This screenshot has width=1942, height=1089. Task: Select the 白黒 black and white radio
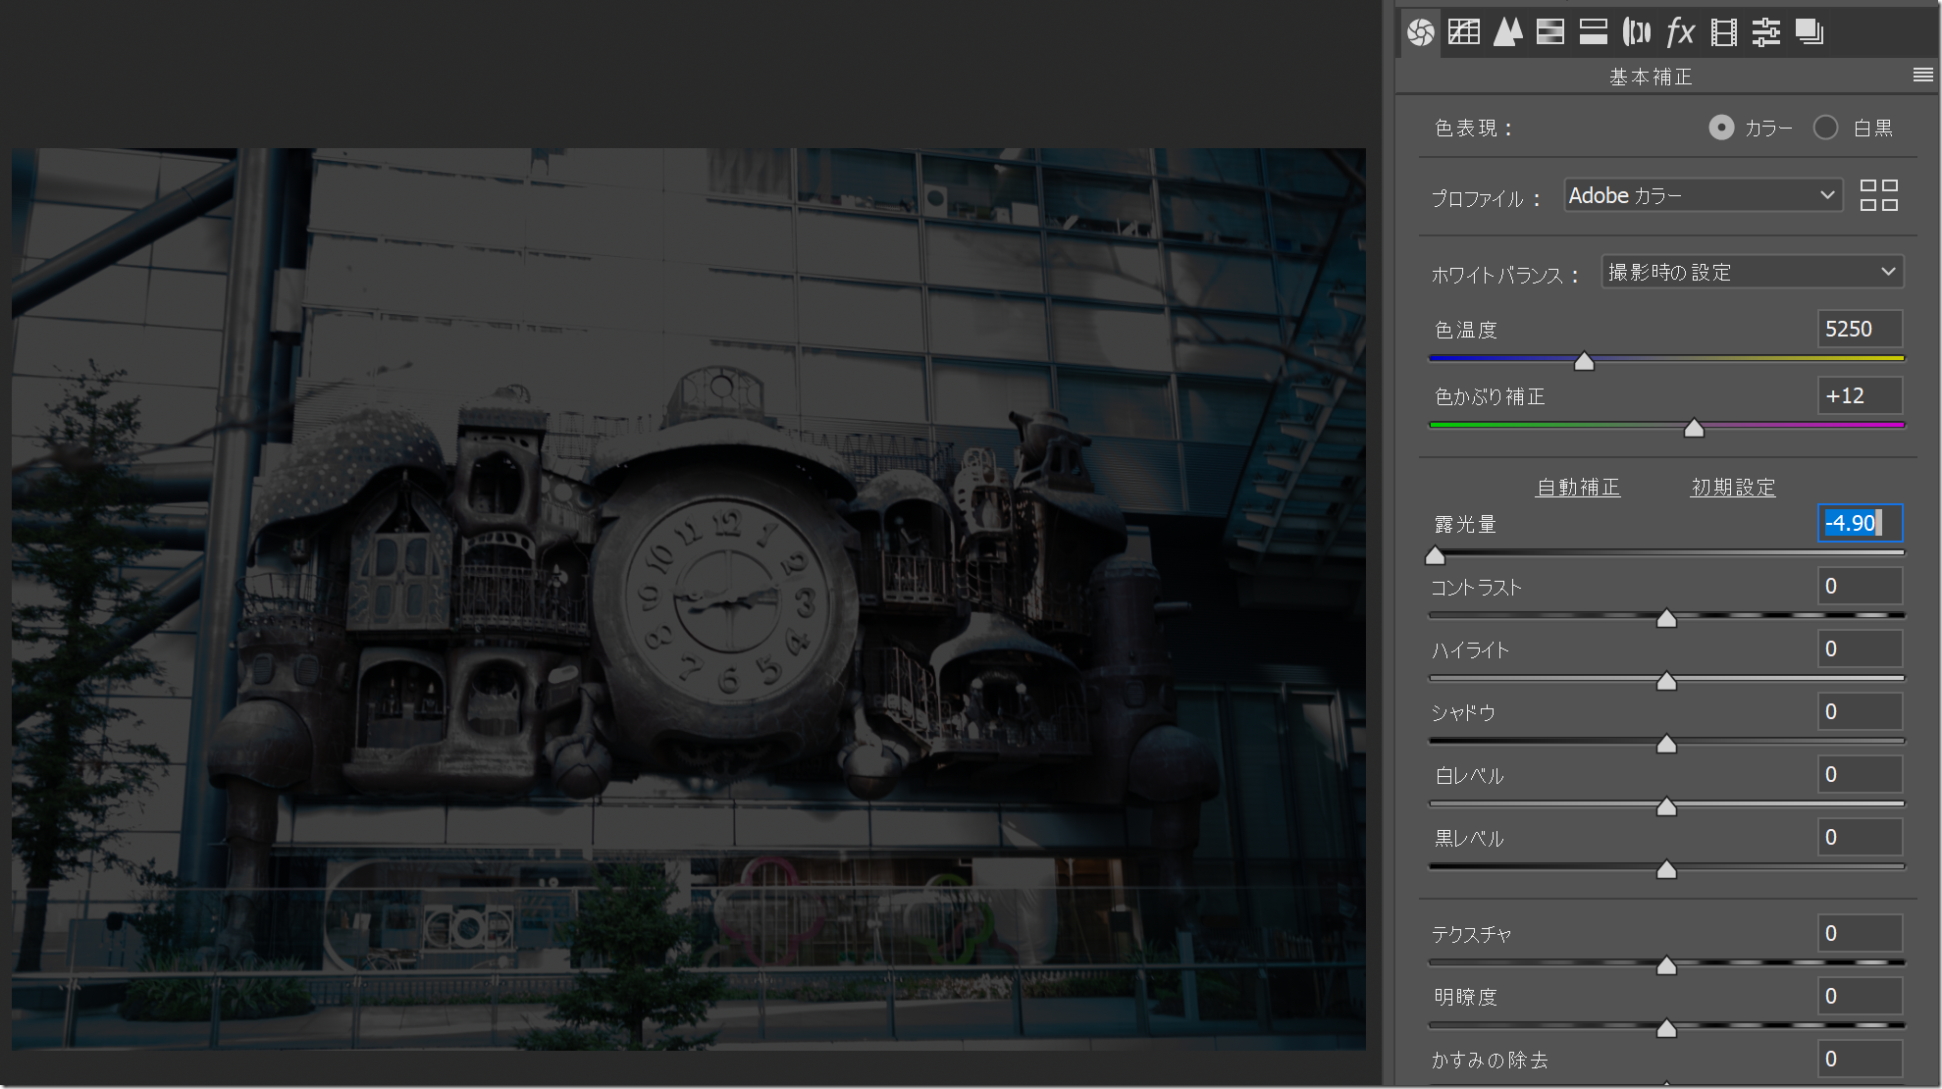pos(1825,128)
